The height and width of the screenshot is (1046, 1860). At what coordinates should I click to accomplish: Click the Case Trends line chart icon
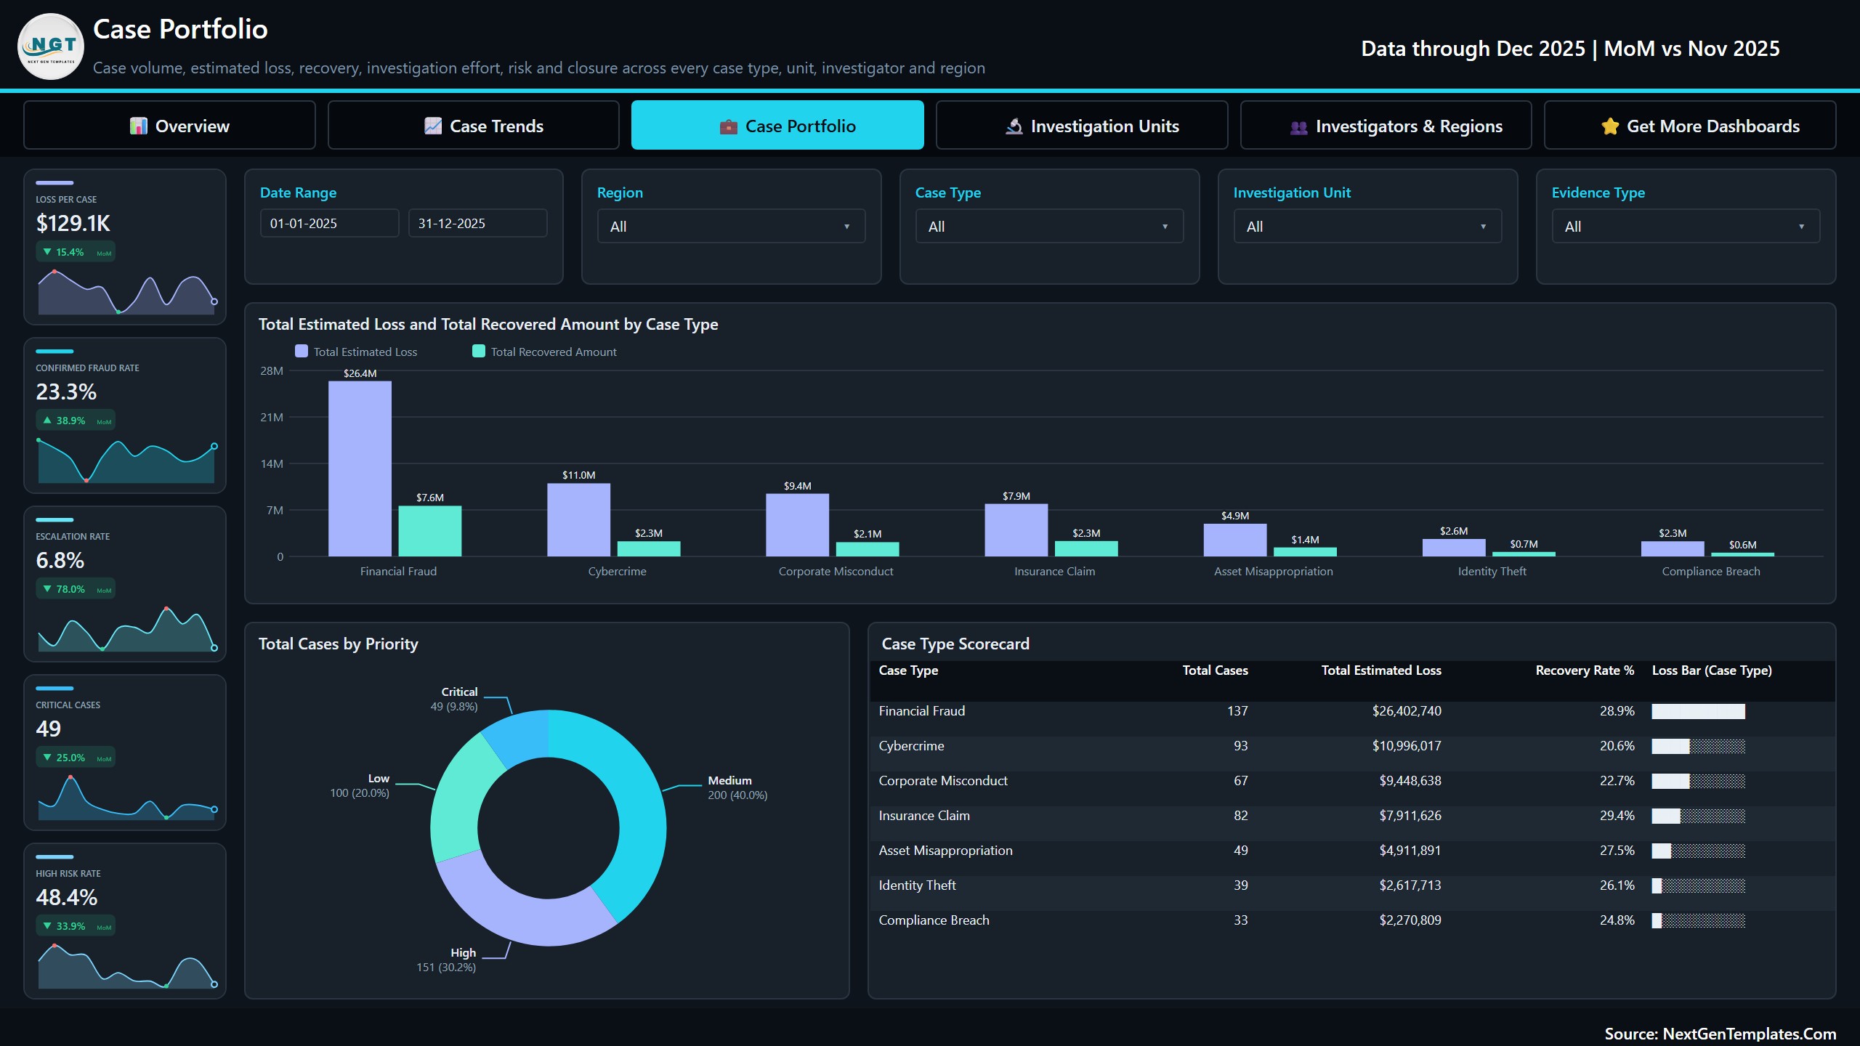click(x=433, y=126)
